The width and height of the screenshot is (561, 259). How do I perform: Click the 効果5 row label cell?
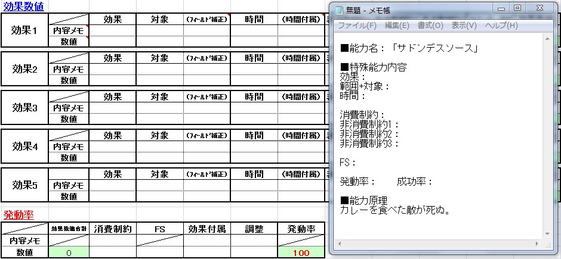24,185
